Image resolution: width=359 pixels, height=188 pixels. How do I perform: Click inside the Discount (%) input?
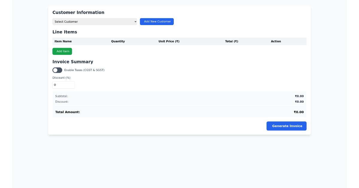[x=63, y=85]
